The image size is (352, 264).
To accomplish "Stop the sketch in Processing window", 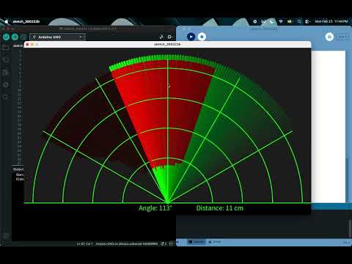I will click(202, 37).
